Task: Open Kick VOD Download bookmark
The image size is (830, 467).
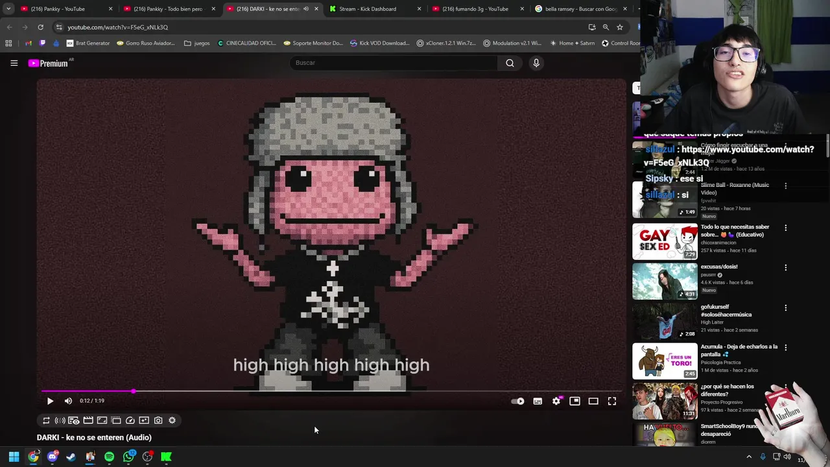Action: tap(379, 43)
